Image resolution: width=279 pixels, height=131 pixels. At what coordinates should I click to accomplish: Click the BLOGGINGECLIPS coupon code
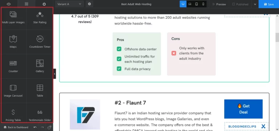point(242,127)
